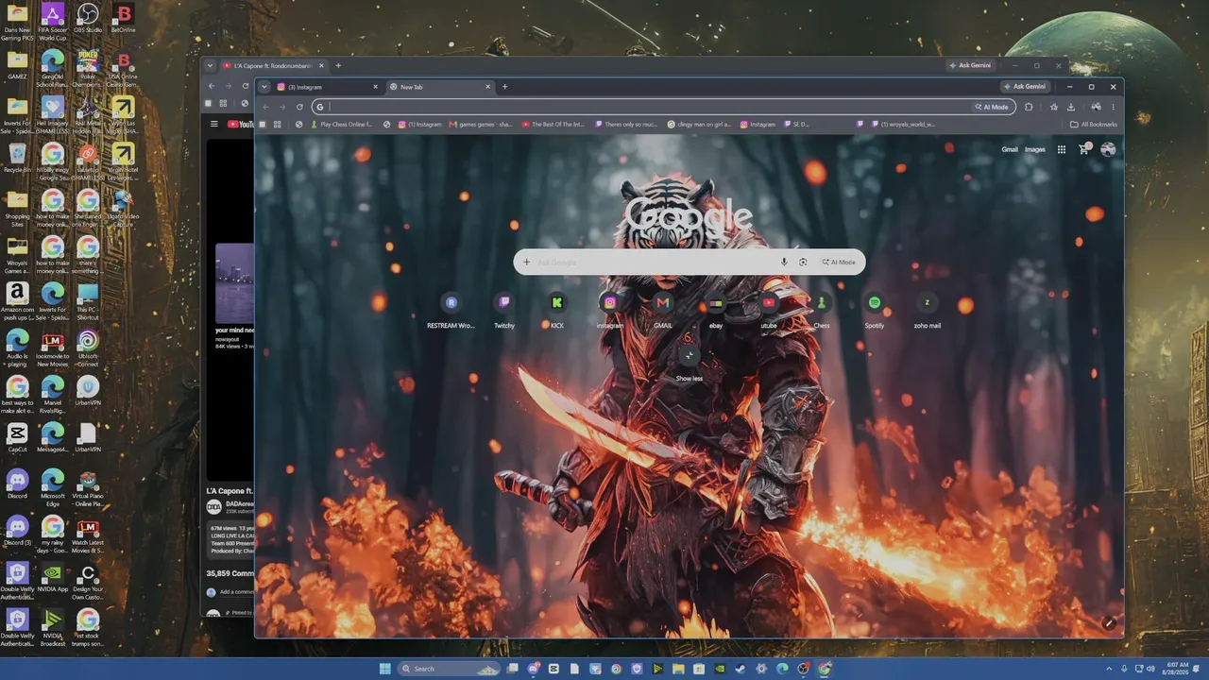The width and height of the screenshot is (1209, 680).
Task: Click the customize Chrome pencil icon
Action: click(x=1110, y=623)
